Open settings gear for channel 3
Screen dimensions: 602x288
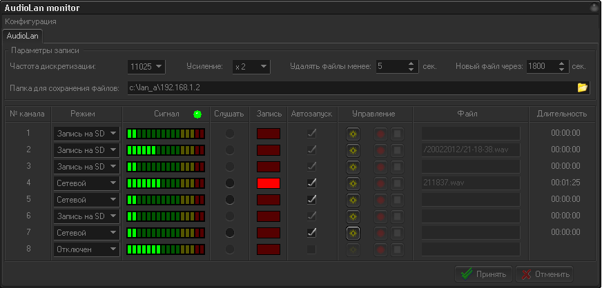tap(353, 167)
